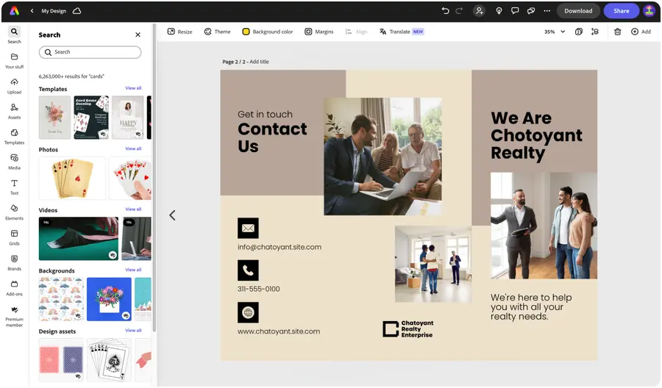Open the Upload sidebar panel
Image resolution: width=662 pixels, height=388 pixels.
point(15,86)
